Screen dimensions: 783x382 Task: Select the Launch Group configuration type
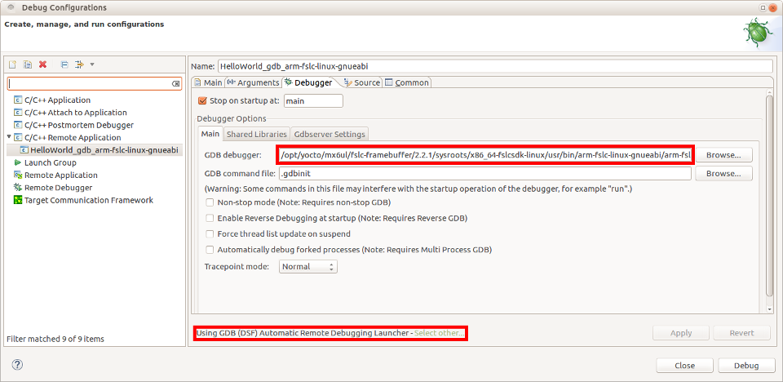tap(50, 162)
